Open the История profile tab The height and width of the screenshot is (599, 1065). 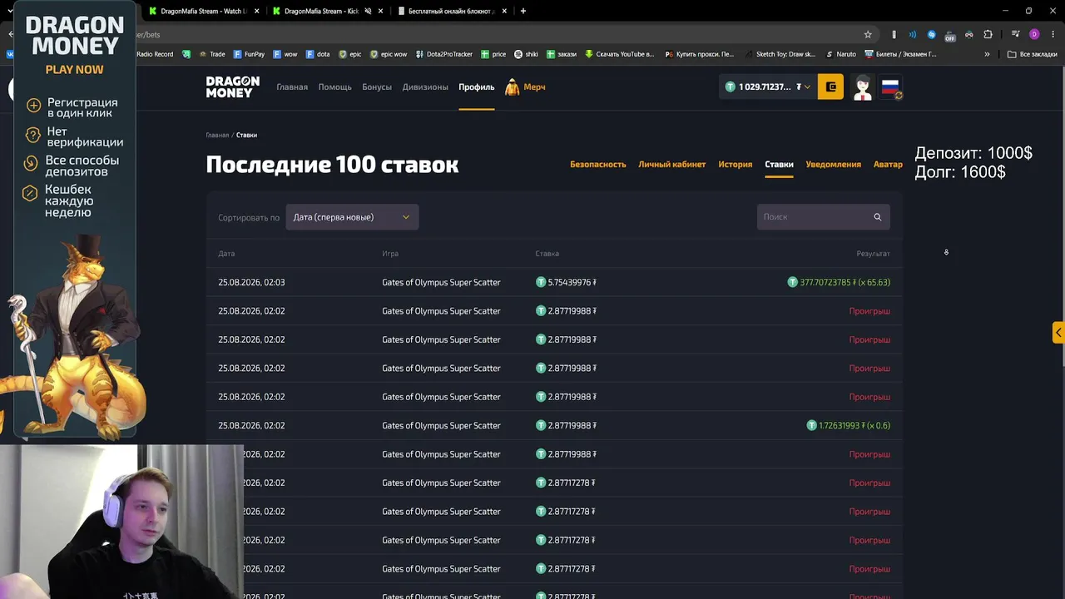coord(735,165)
